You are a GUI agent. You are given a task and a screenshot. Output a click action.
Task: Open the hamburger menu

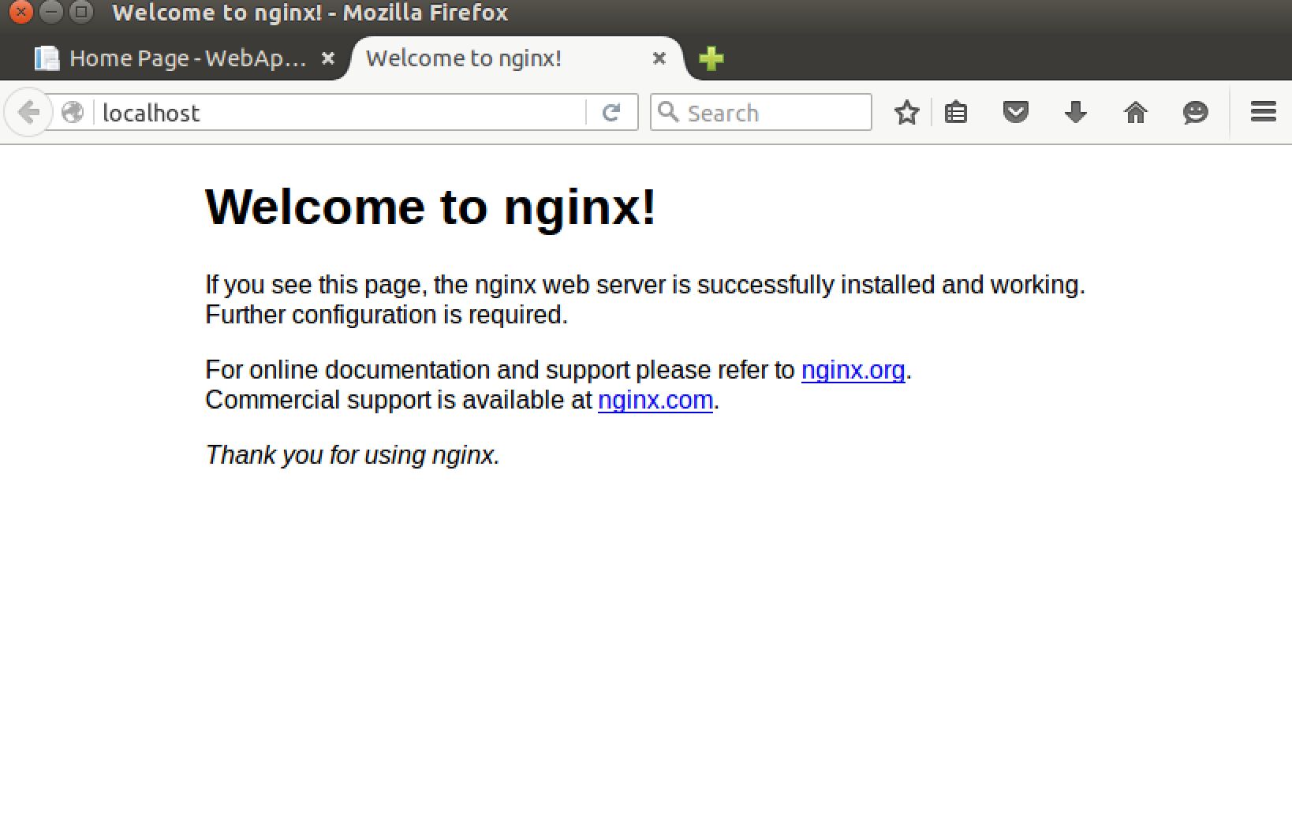[1264, 112]
